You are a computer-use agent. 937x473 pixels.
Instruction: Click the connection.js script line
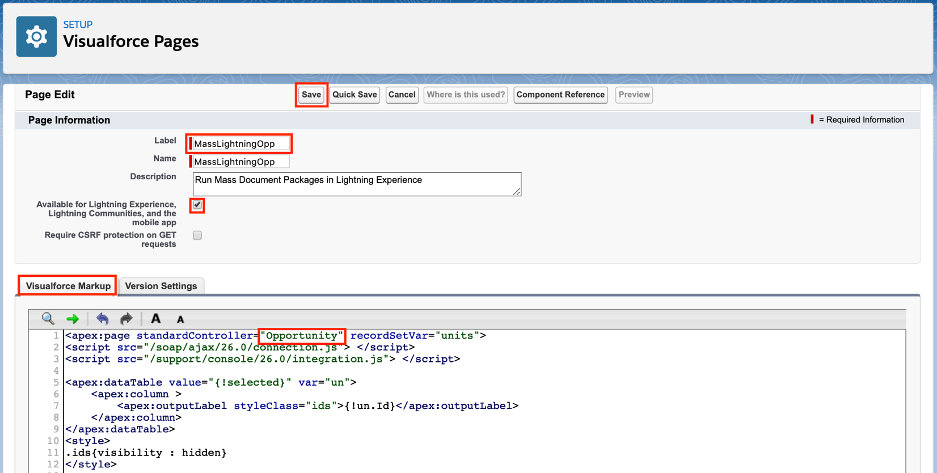tap(240, 347)
